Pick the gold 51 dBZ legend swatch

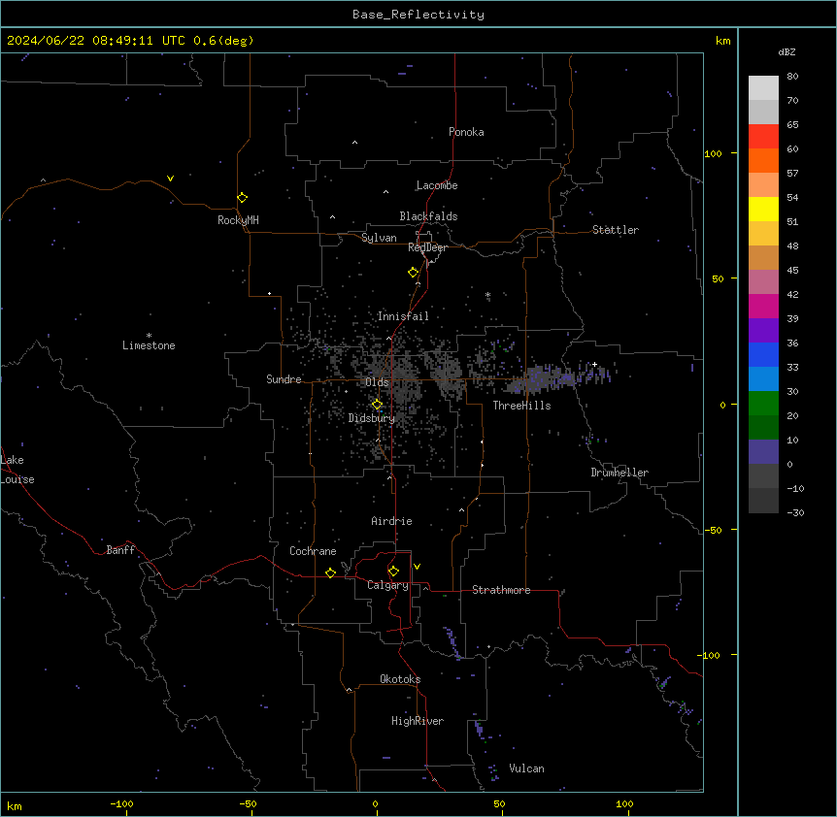(x=763, y=233)
